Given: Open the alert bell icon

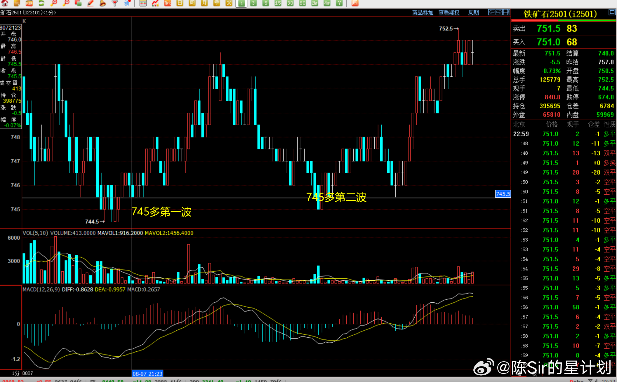Looking at the screenshot, I should click(103, 3).
